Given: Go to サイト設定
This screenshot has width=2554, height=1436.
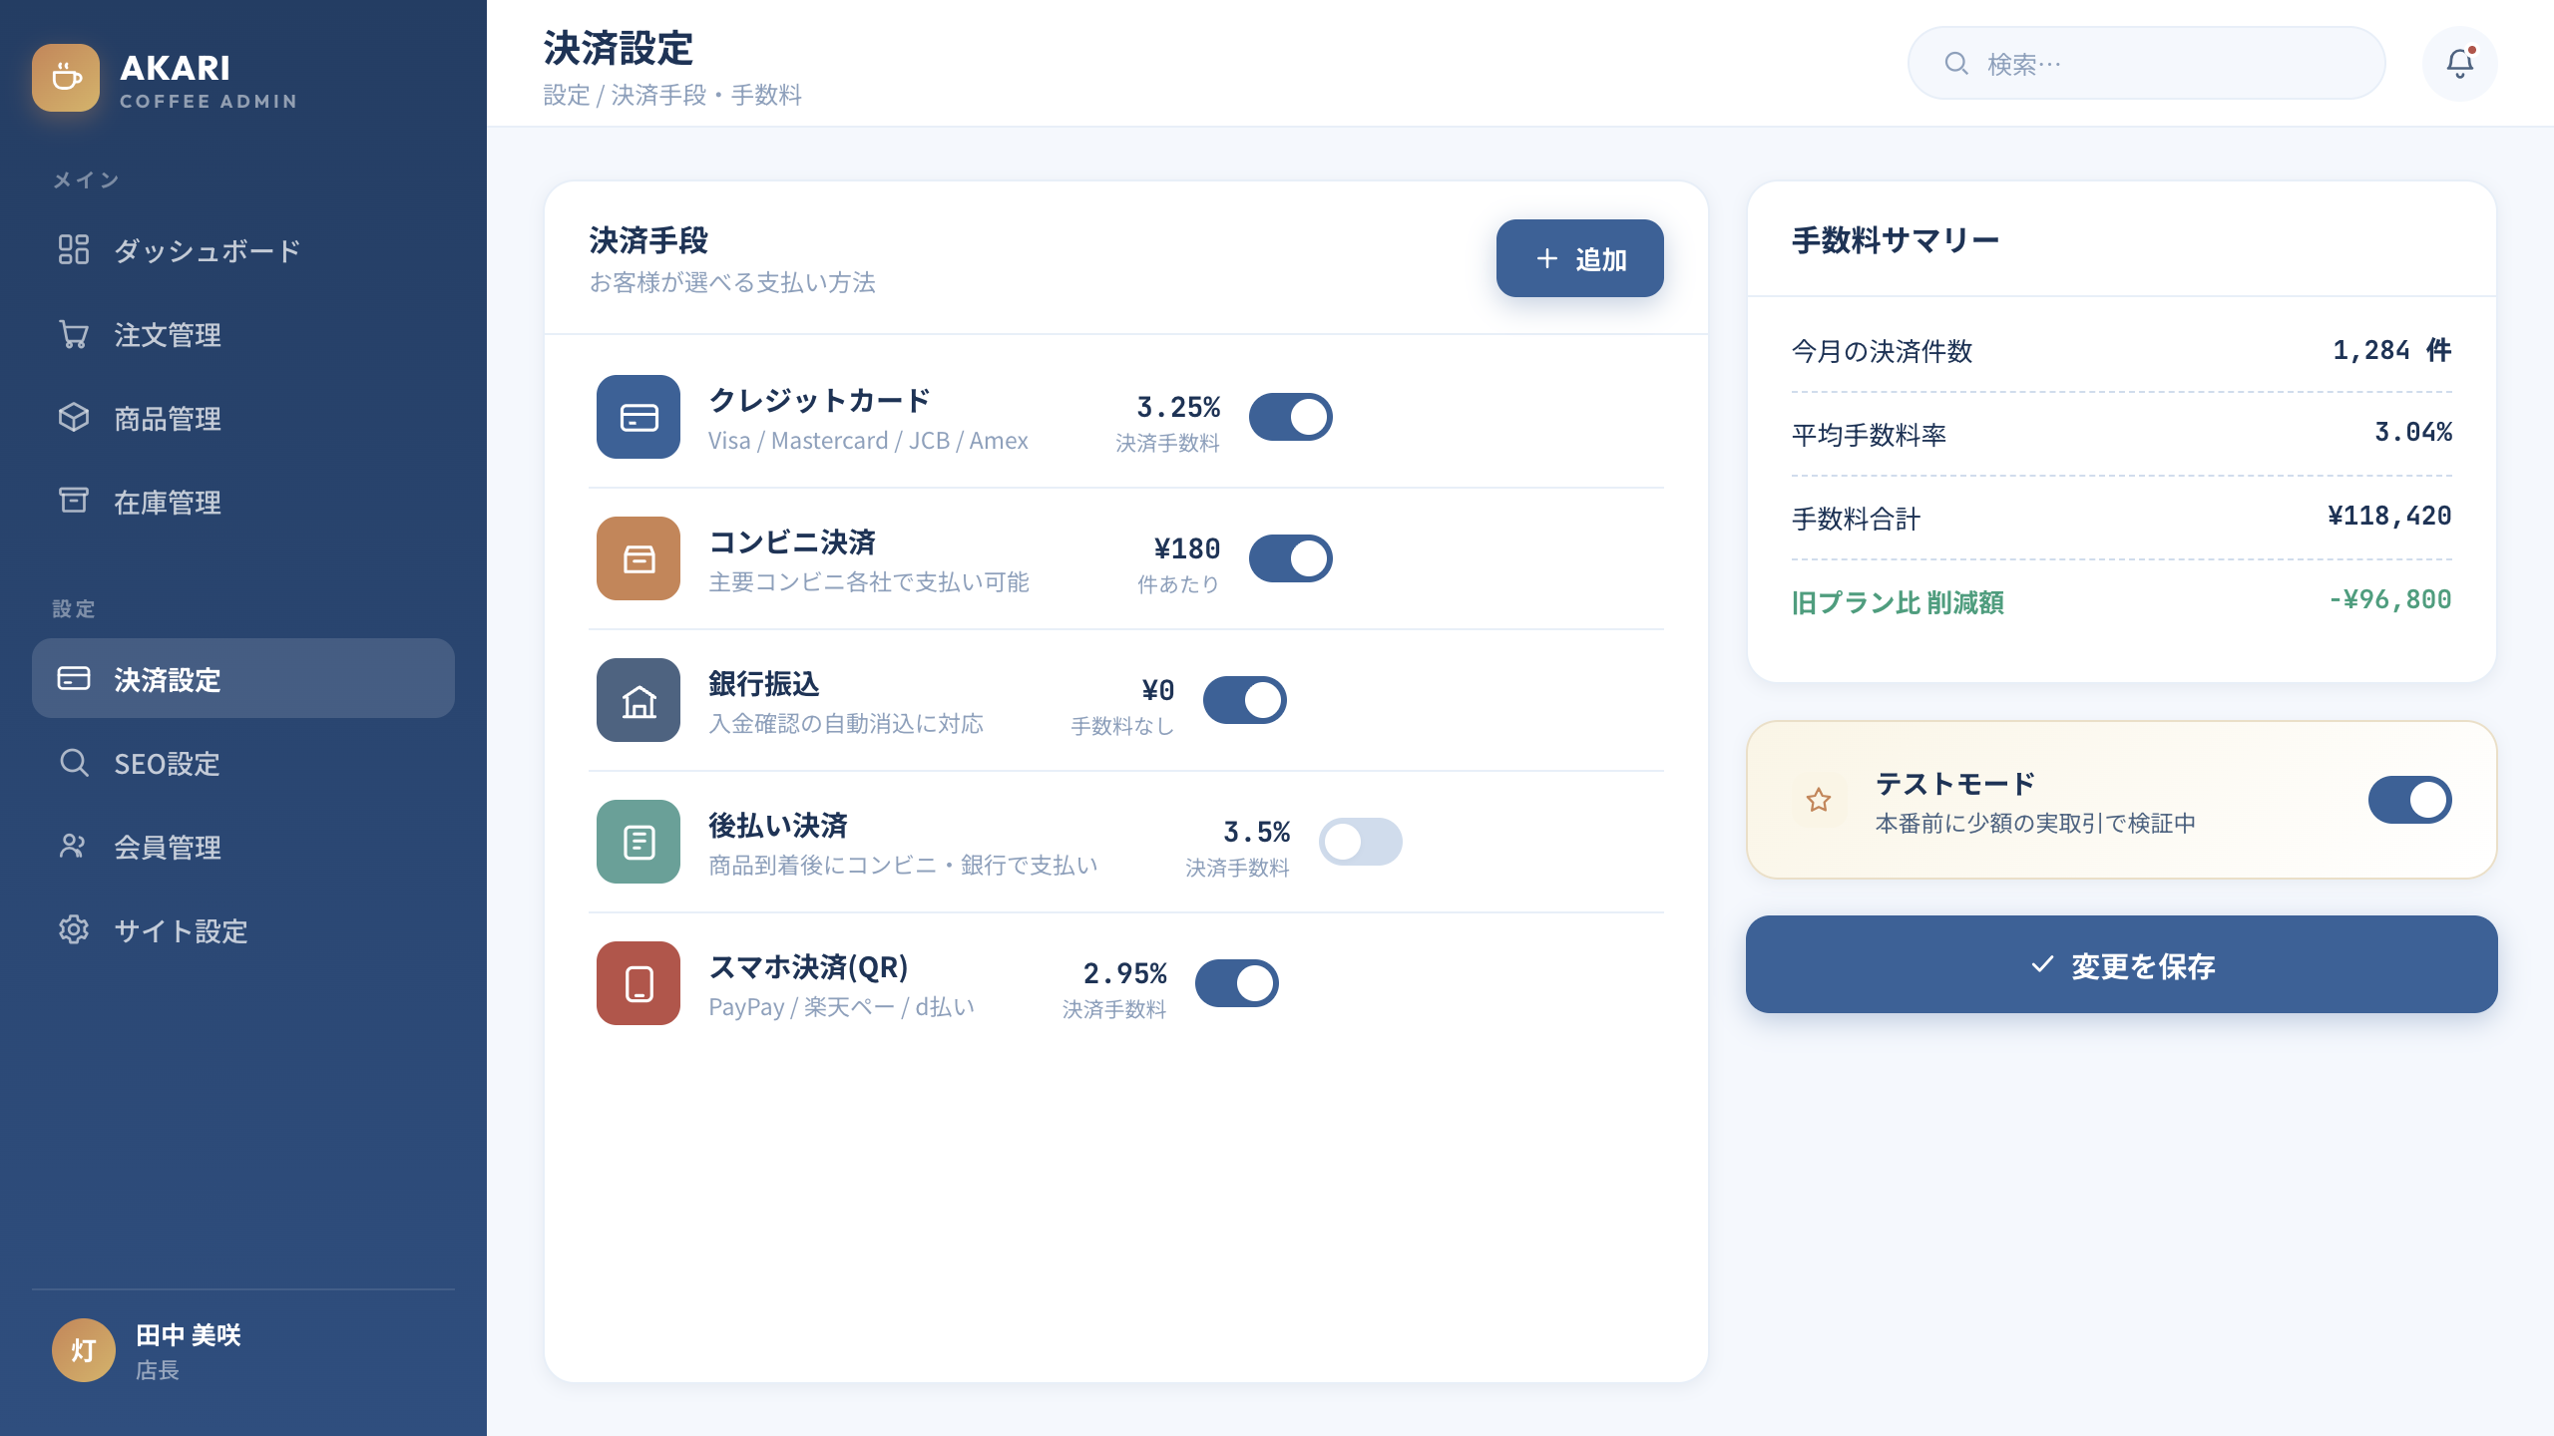Looking at the screenshot, I should pyautogui.click(x=243, y=929).
